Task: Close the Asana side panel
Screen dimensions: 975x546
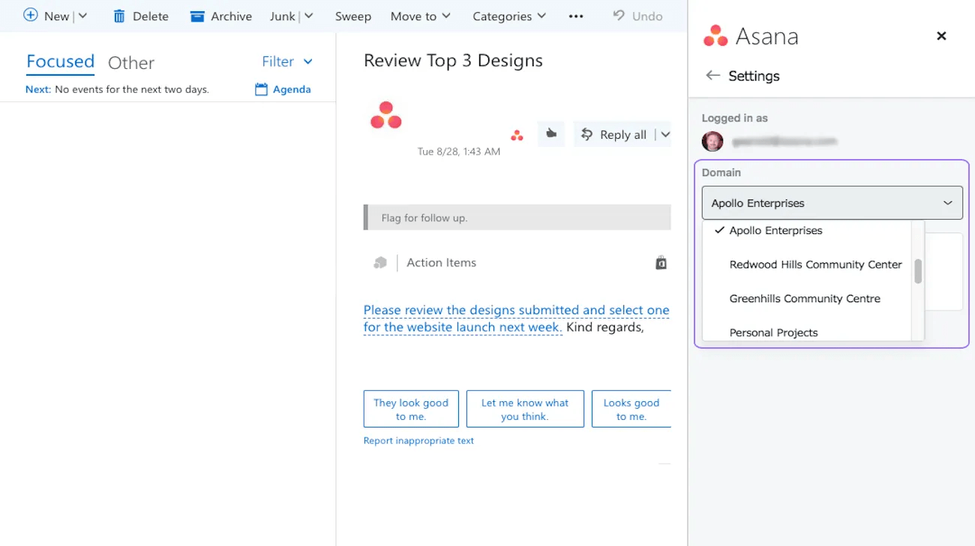Action: (x=941, y=36)
